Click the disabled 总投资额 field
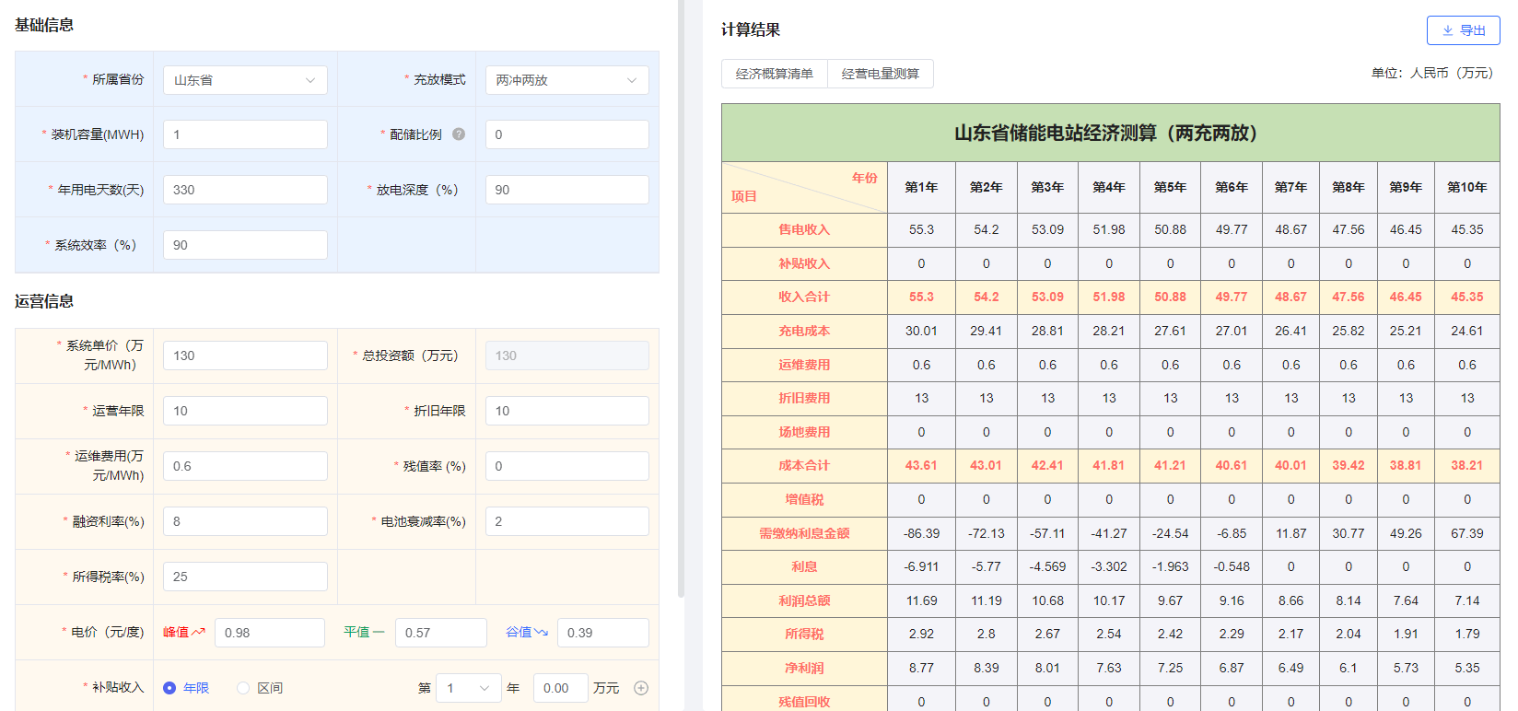This screenshot has height=711, width=1518. pos(566,355)
